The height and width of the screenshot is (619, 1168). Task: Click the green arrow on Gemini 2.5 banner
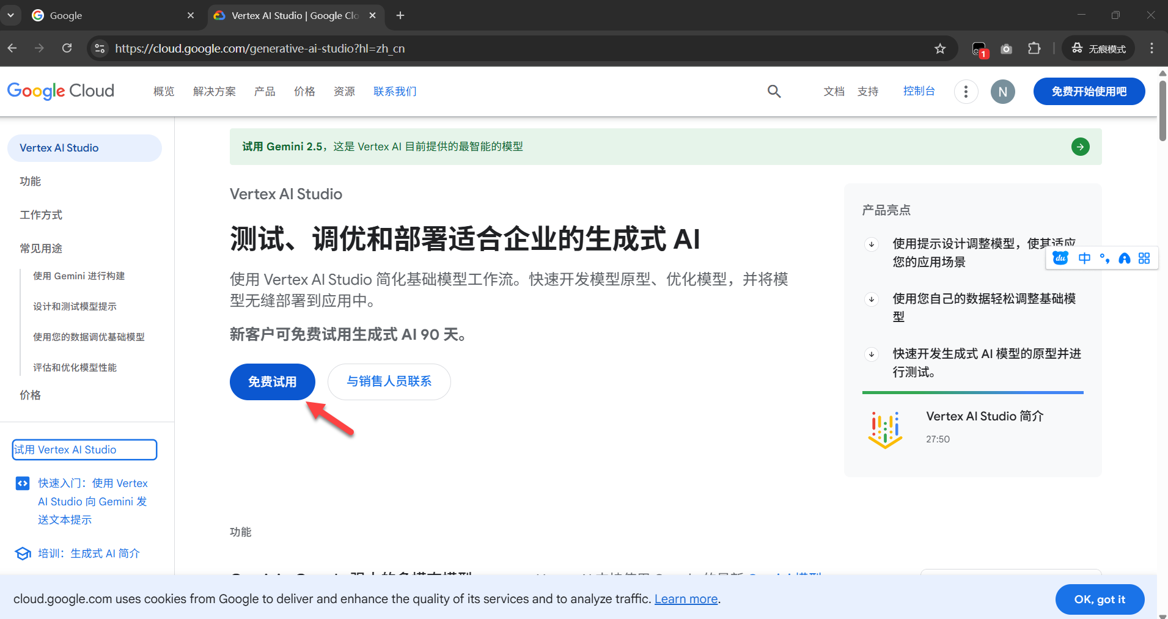1080,147
